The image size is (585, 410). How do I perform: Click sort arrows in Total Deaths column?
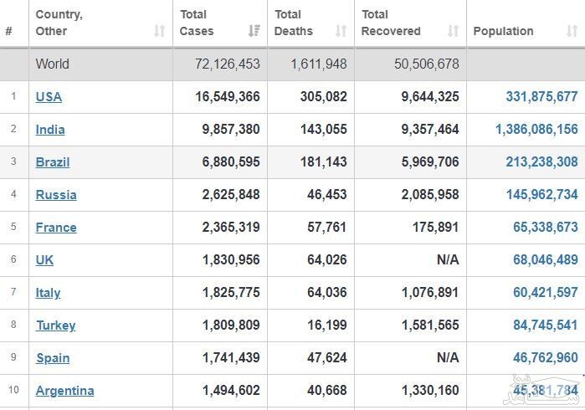(341, 31)
